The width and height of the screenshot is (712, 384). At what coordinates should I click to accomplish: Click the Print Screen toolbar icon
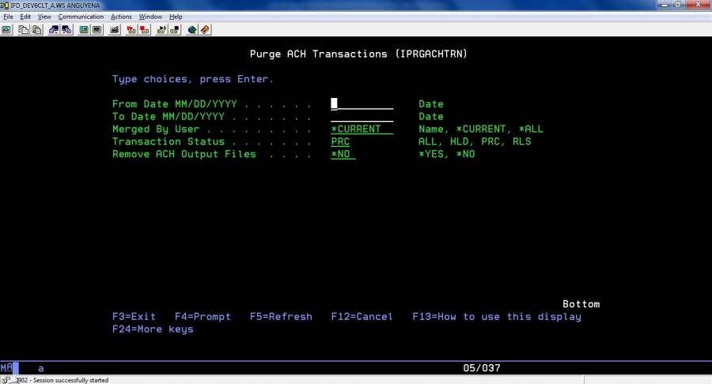click(x=6, y=30)
